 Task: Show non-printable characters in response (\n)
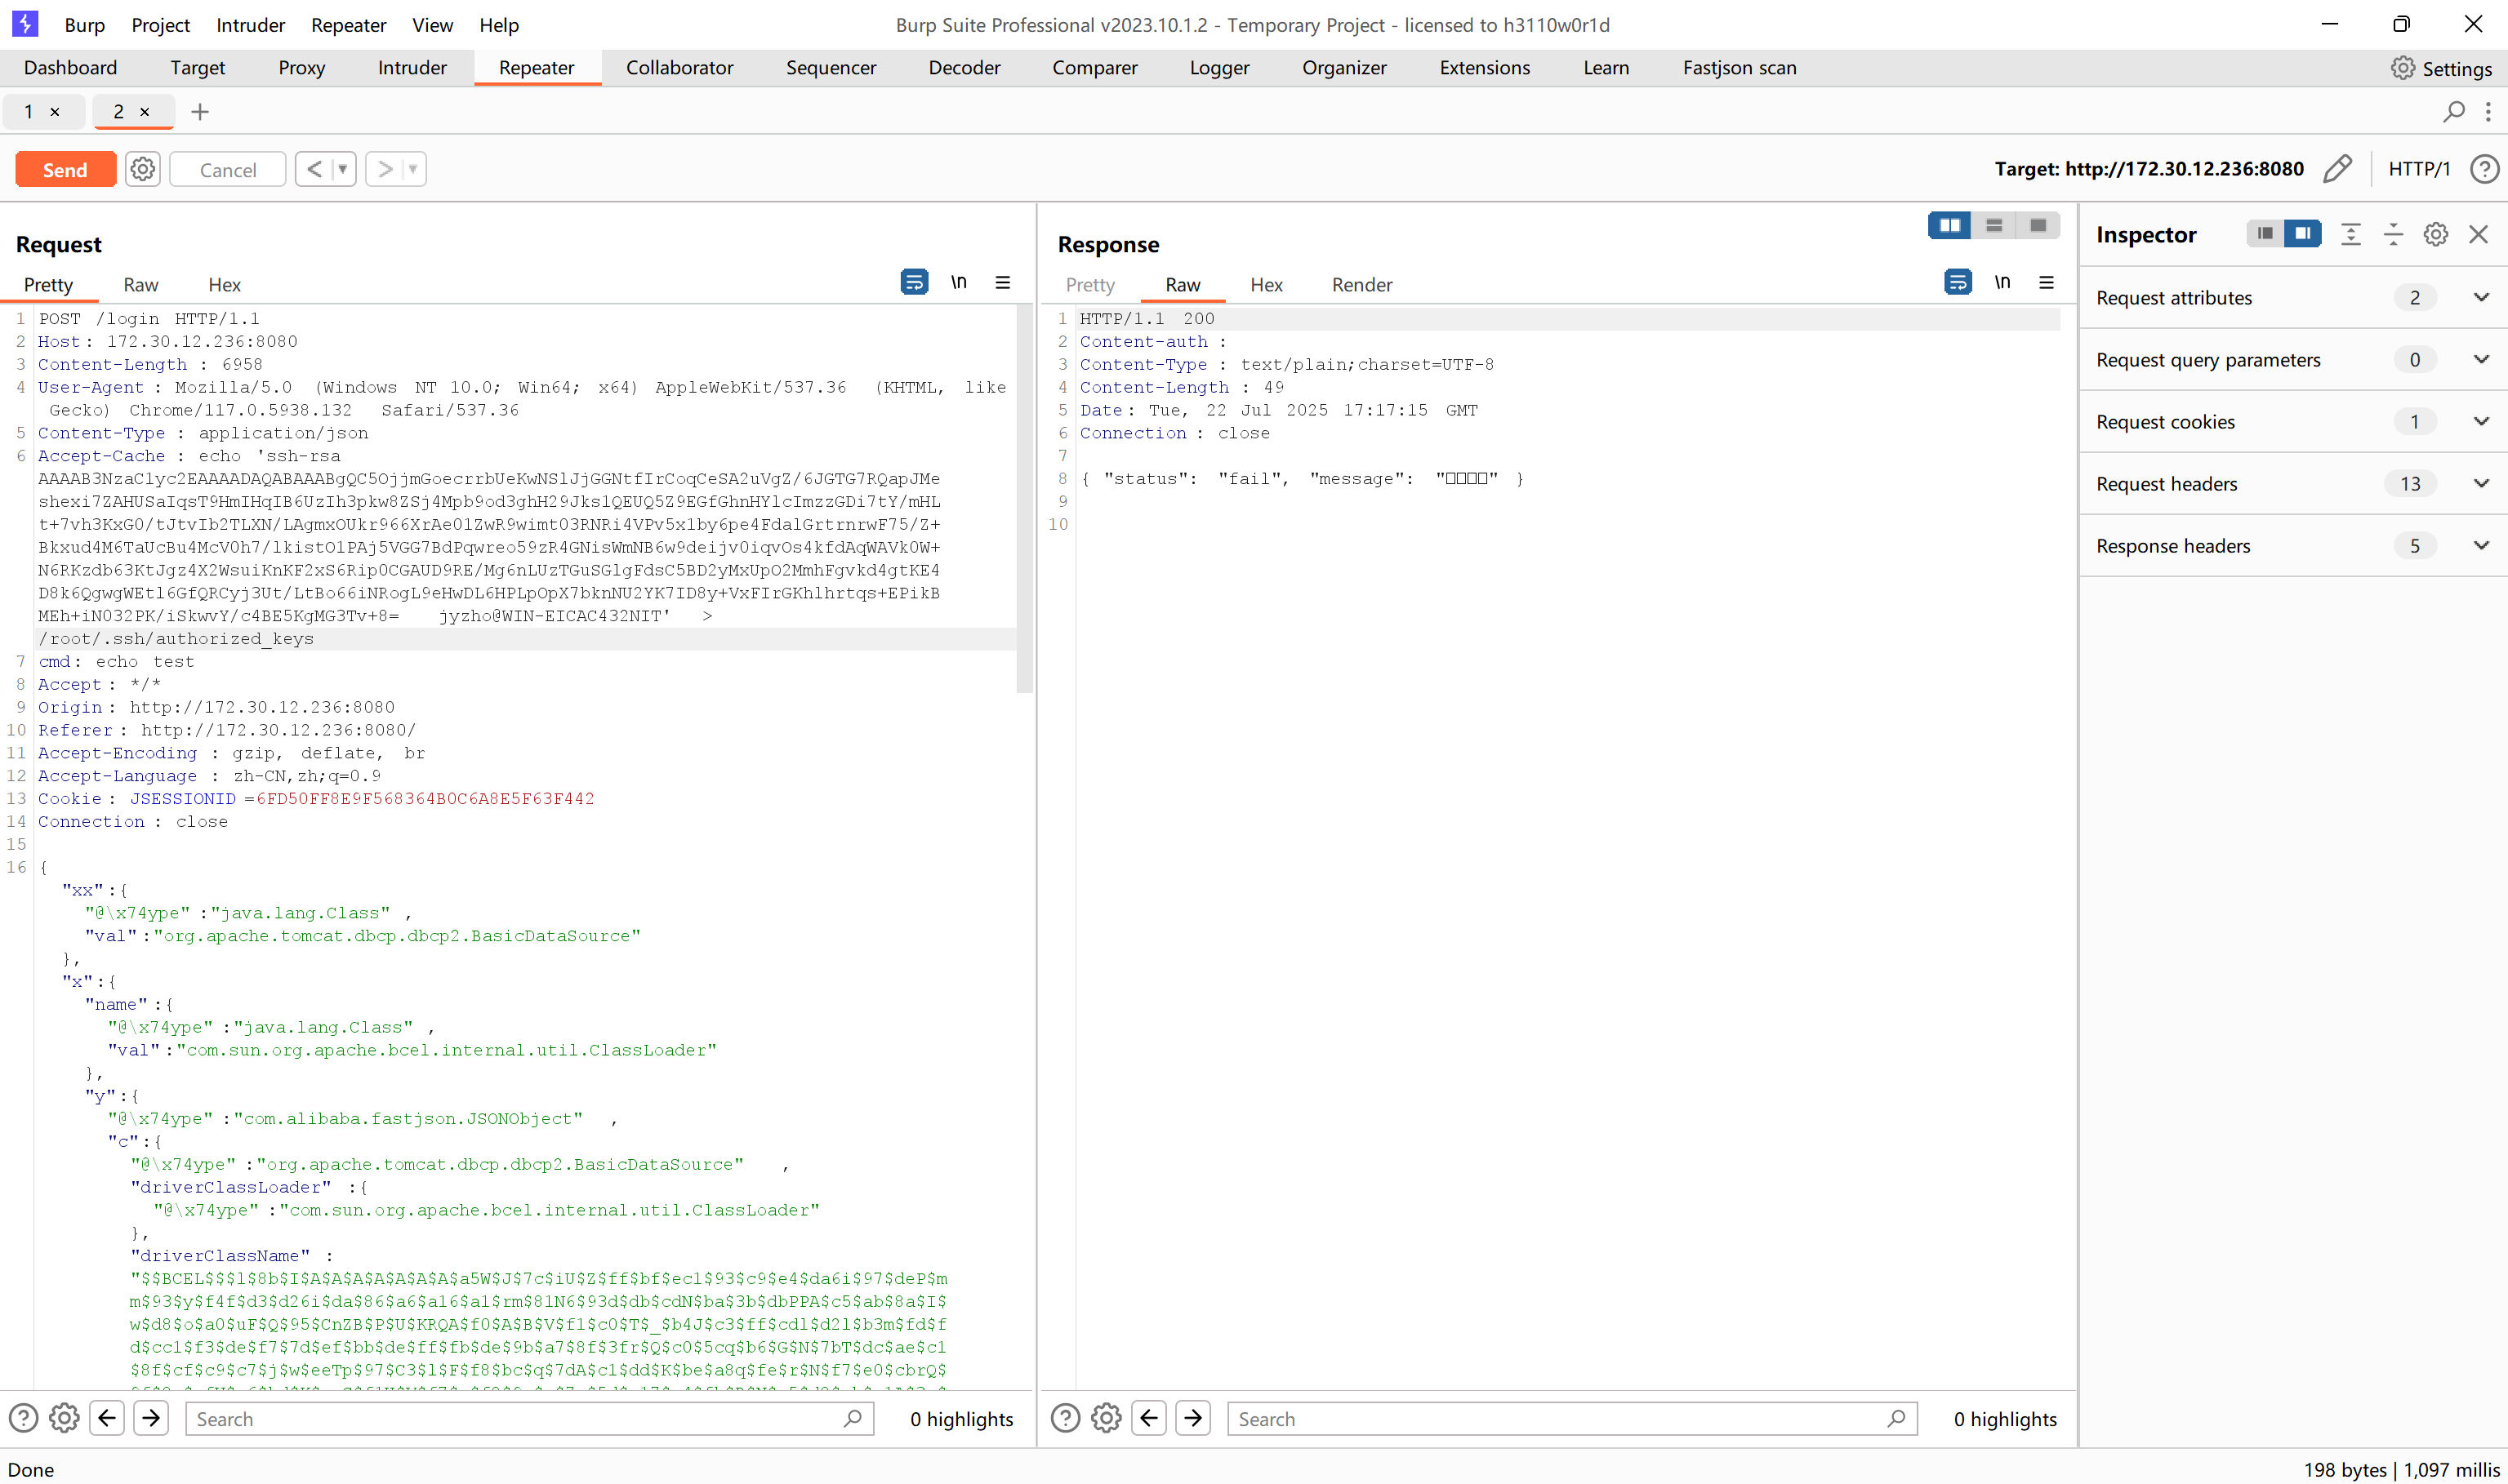tap(2002, 283)
